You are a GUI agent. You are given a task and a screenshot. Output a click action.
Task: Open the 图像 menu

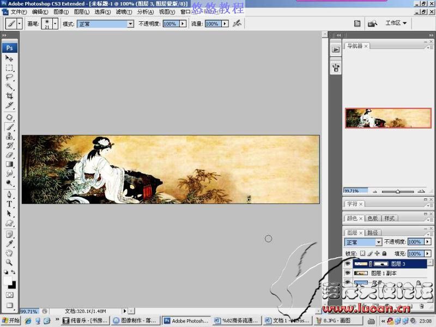coord(61,12)
